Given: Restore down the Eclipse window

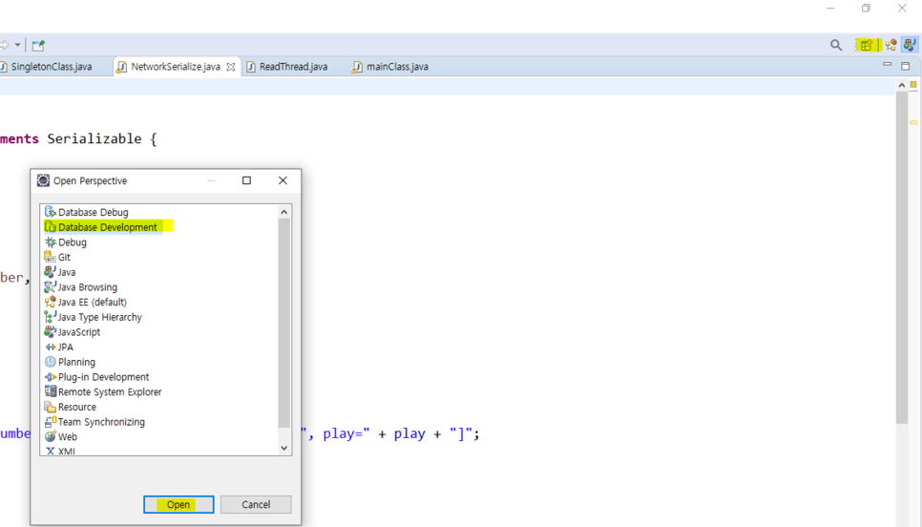Looking at the screenshot, I should tap(866, 9).
